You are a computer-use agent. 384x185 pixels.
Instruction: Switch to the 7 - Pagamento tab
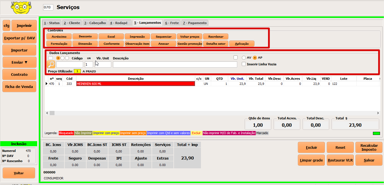point(195,23)
